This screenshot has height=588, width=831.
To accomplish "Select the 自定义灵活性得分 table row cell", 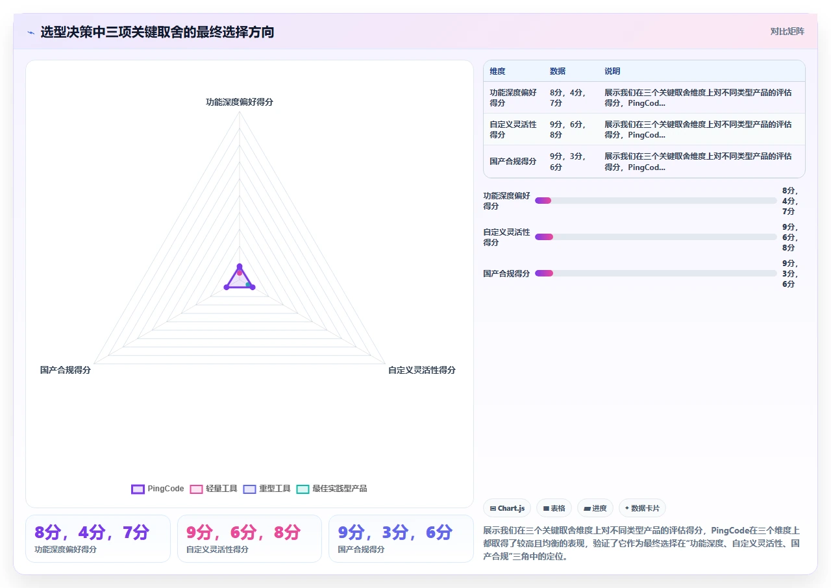I will click(x=513, y=130).
